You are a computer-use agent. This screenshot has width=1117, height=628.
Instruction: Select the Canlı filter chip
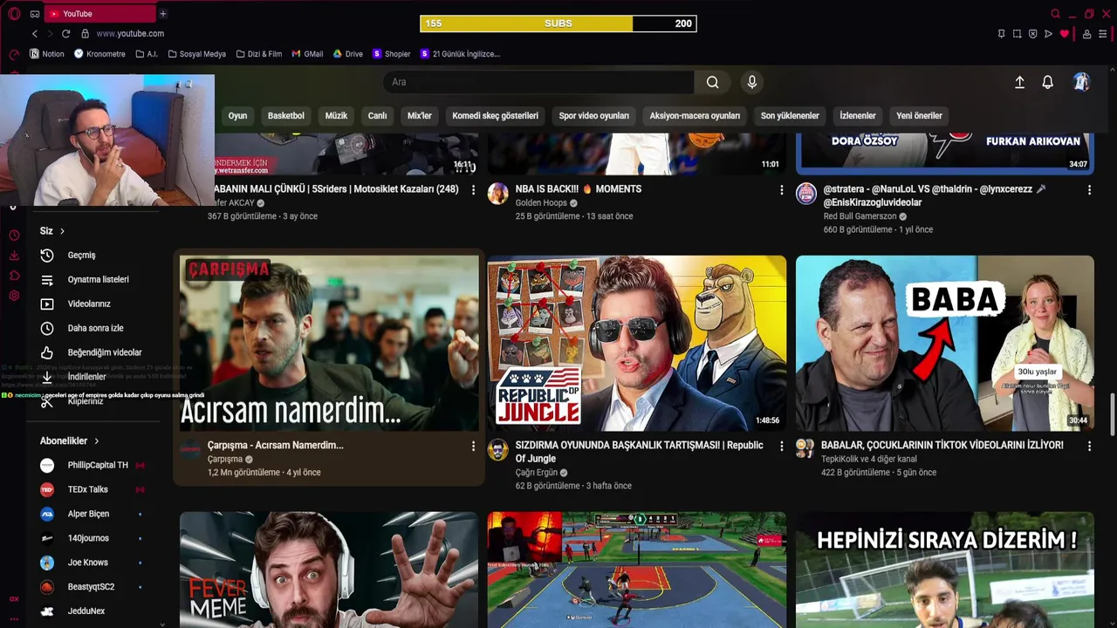(x=377, y=116)
